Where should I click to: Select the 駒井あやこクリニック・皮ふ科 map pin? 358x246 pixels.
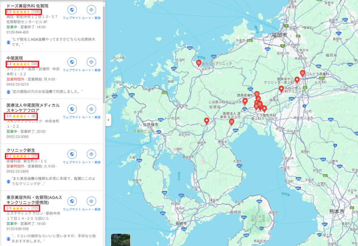(297, 80)
